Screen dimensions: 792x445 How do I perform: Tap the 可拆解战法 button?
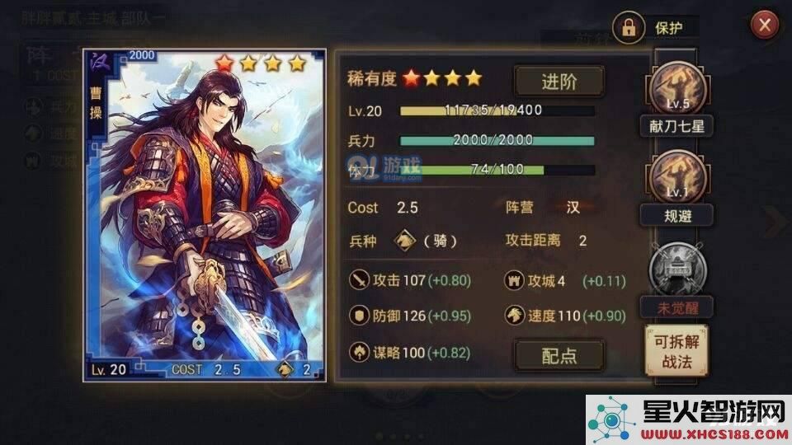click(x=676, y=351)
